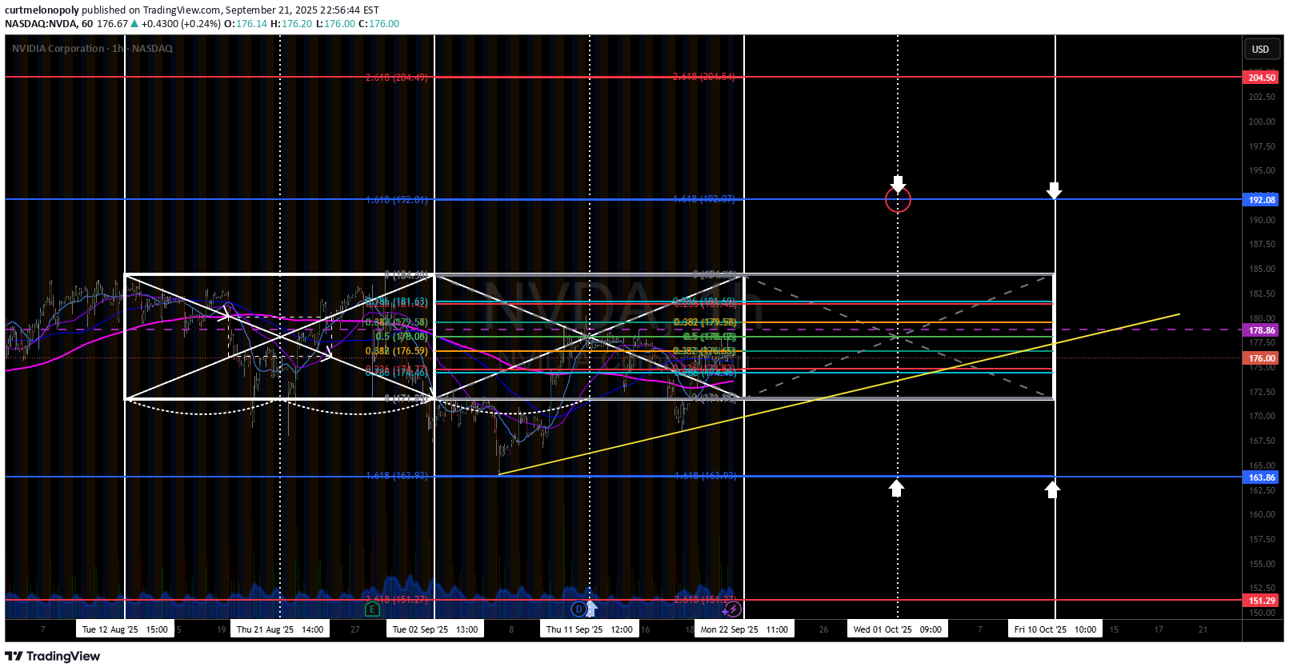The image size is (1289, 671).
Task: Click the green E earnings marker
Action: (372, 609)
